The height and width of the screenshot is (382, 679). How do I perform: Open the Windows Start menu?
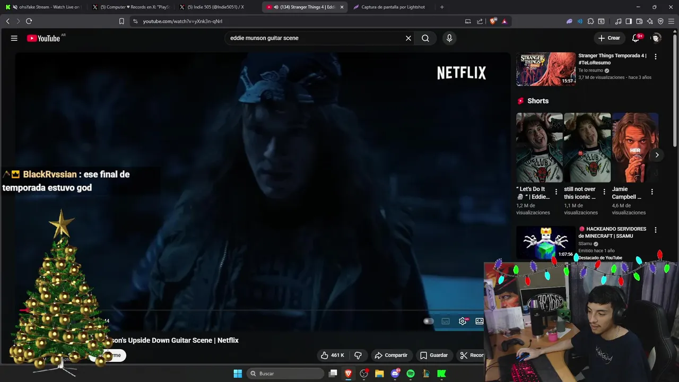point(238,374)
